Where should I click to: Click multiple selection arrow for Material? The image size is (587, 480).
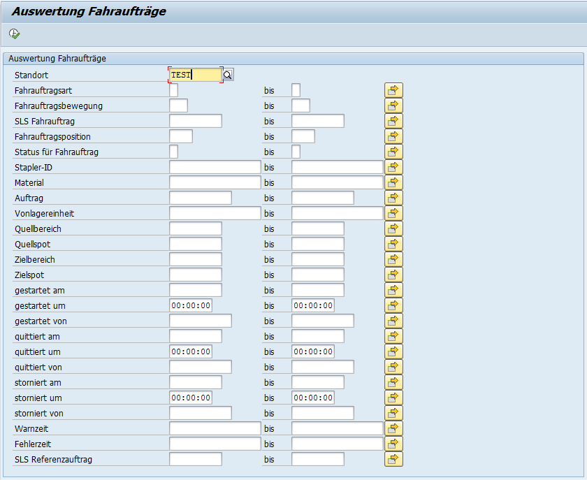pos(393,182)
